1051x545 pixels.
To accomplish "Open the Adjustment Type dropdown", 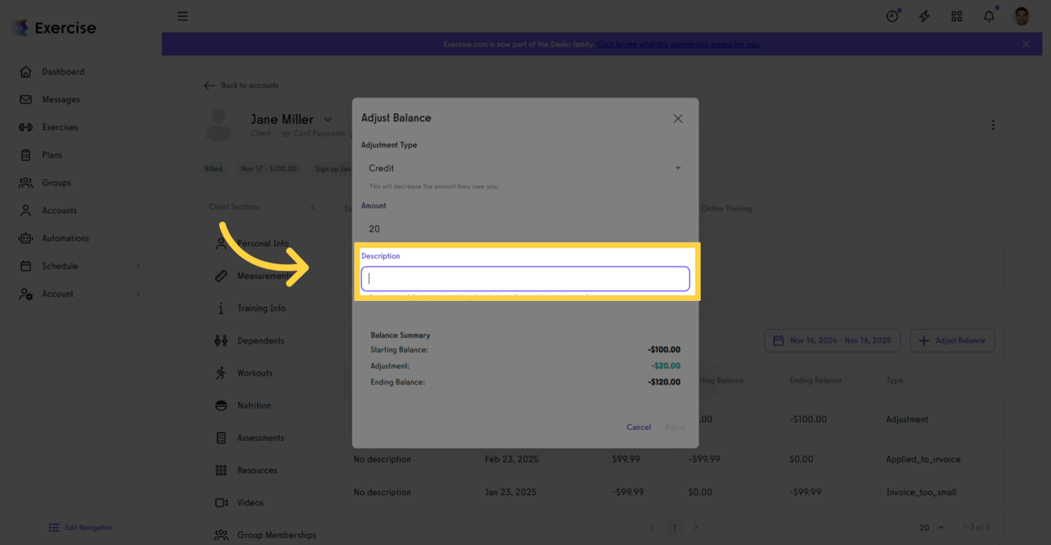I will tap(525, 168).
